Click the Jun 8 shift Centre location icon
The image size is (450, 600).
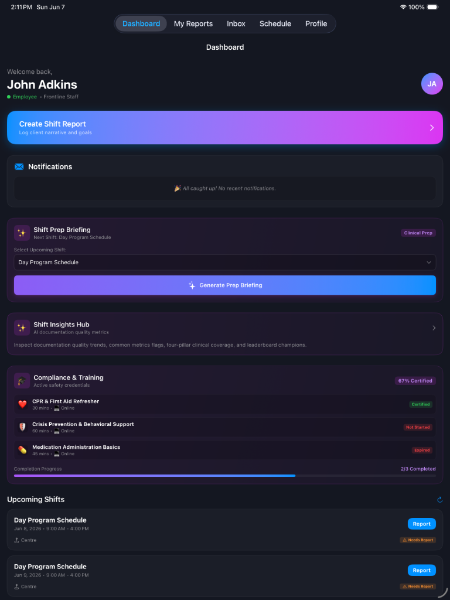[x=16, y=540]
